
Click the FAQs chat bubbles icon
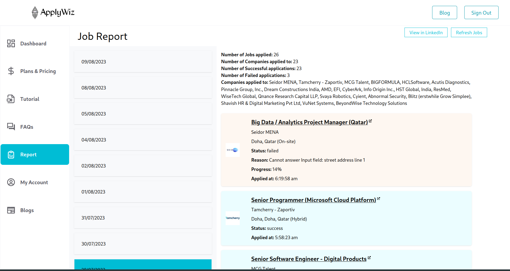tap(11, 127)
